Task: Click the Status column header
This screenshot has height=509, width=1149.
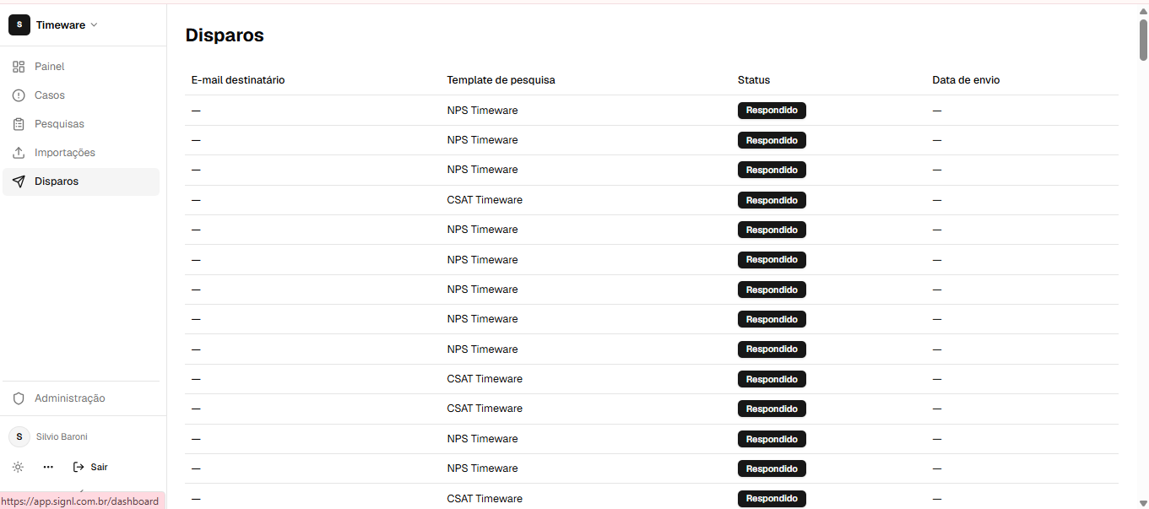Action: [754, 80]
